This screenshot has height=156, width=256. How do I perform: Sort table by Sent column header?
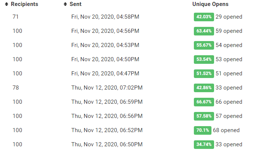point(75,4)
